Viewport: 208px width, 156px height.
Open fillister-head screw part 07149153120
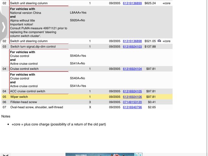[x=132, y=102]
